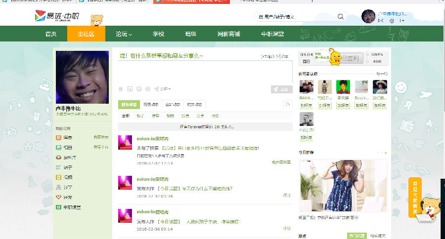This screenshot has width=445, height=239.
Task: Expand the 论坛 dropdown in navigation
Action: click(124, 34)
